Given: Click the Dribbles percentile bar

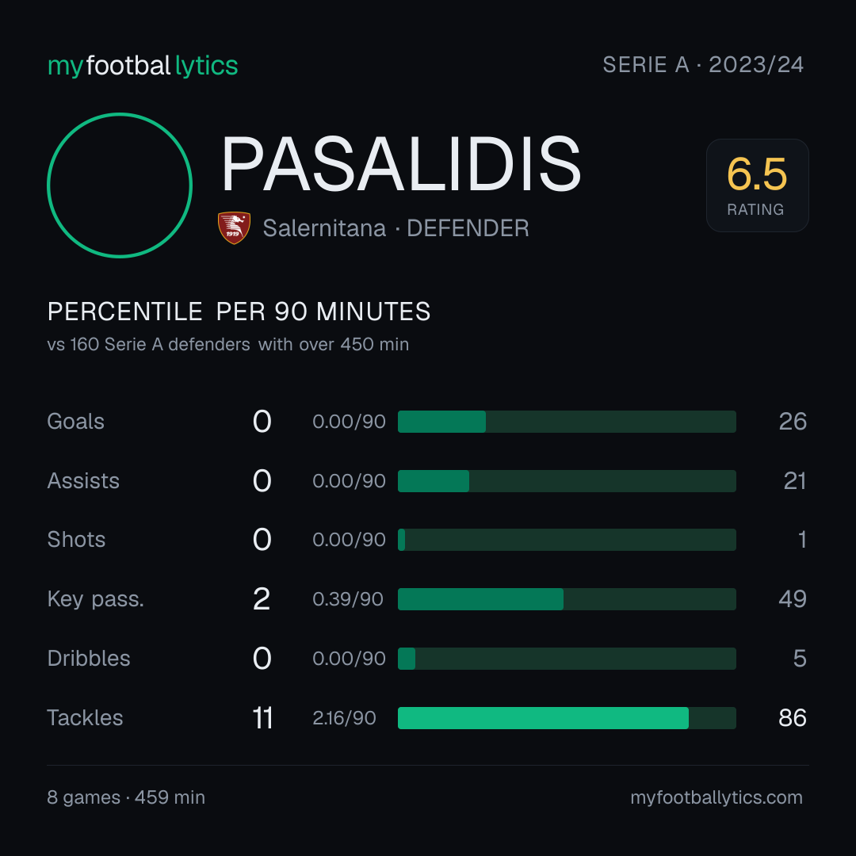Looking at the screenshot, I should click(x=567, y=659).
